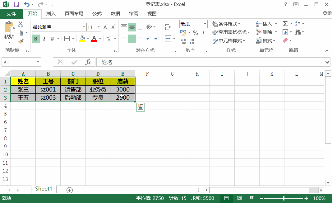The width and height of the screenshot is (332, 203).
Task: Undo the last action
Action: pos(27,4)
